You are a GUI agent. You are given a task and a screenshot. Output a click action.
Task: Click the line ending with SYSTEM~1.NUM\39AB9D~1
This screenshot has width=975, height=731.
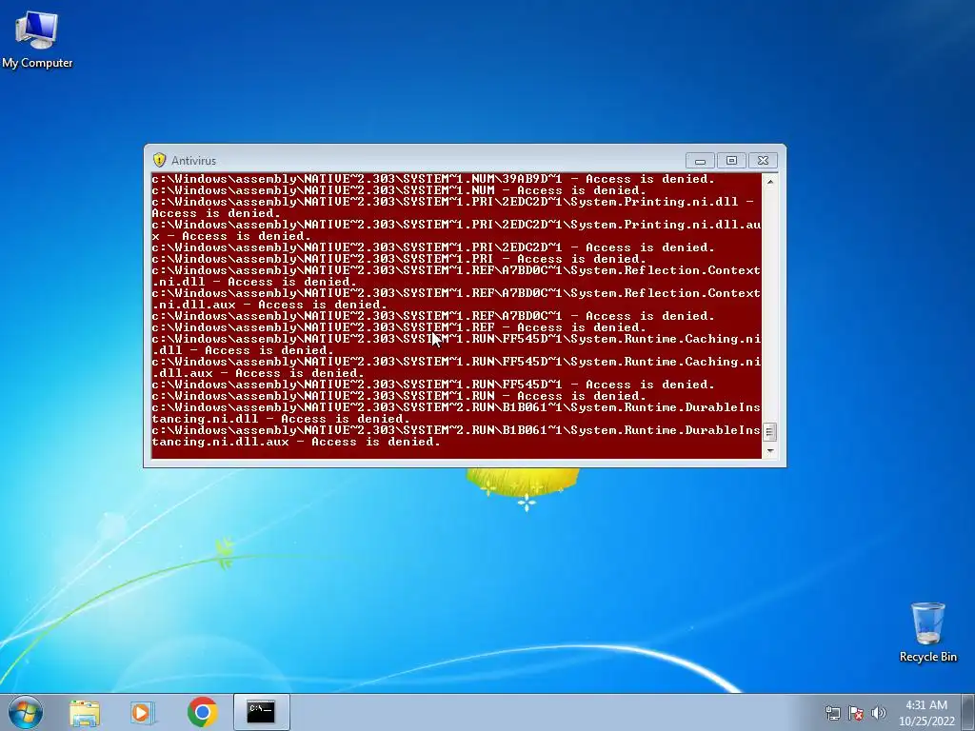[x=433, y=179]
